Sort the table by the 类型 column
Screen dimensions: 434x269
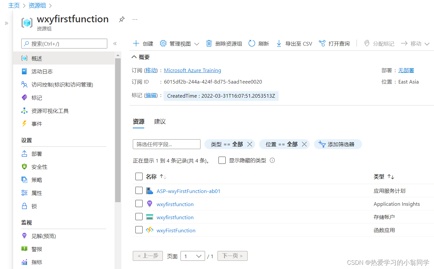(x=384, y=177)
